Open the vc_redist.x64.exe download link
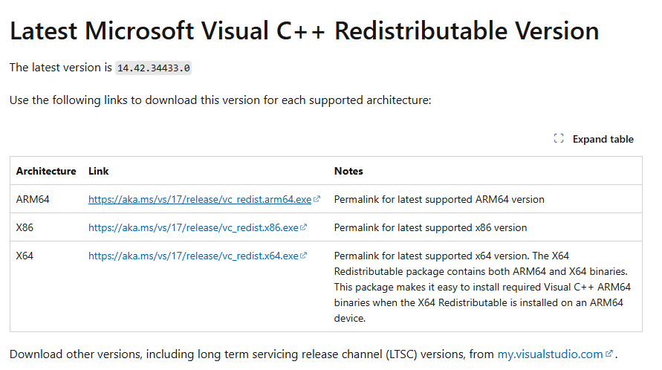This screenshot has width=662, height=370. (193, 256)
